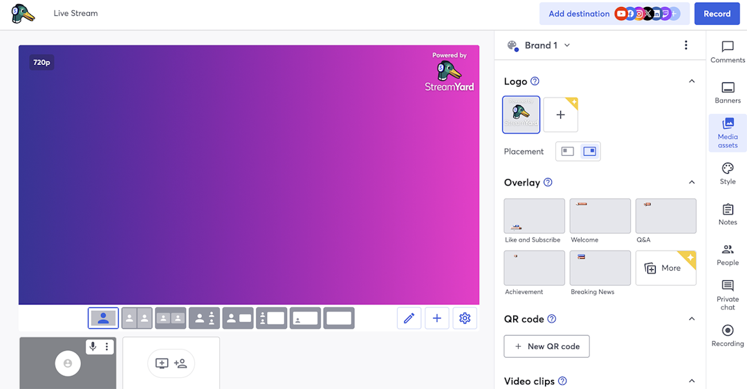
Task: Select the Breaking News overlay
Action: pos(600,268)
